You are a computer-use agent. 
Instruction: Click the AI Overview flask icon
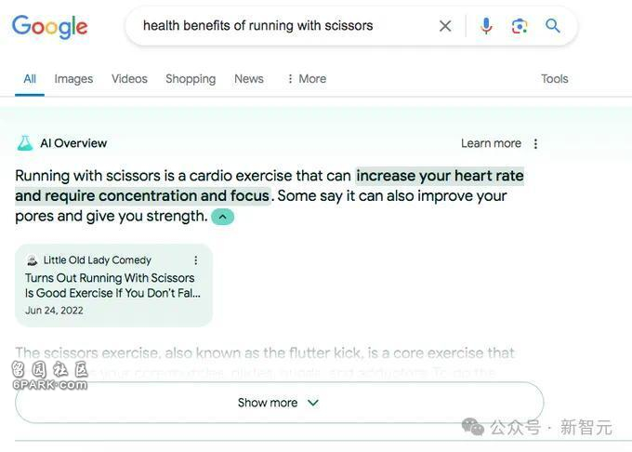click(x=24, y=143)
